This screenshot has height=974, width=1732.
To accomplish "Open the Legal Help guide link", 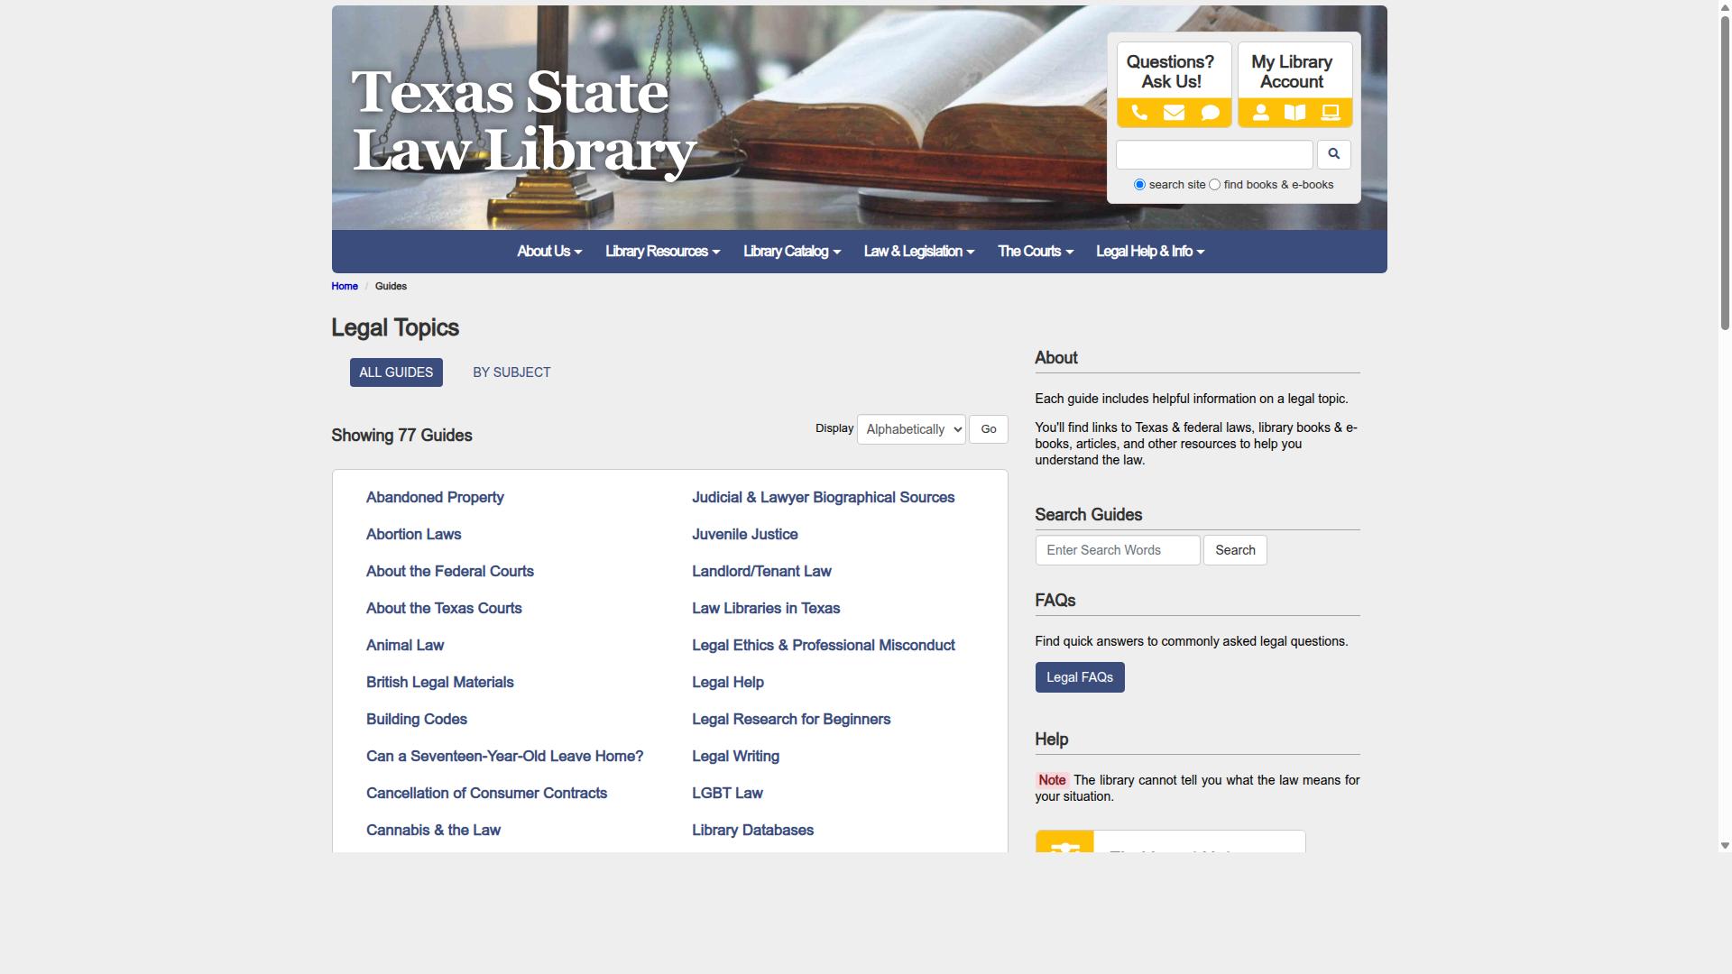I will point(727,683).
